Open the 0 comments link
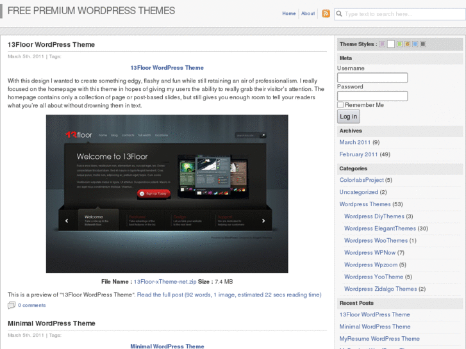466x349 pixels. coord(32,305)
